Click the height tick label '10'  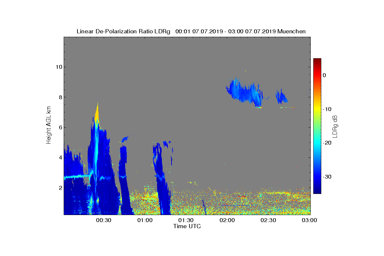pos(59,67)
